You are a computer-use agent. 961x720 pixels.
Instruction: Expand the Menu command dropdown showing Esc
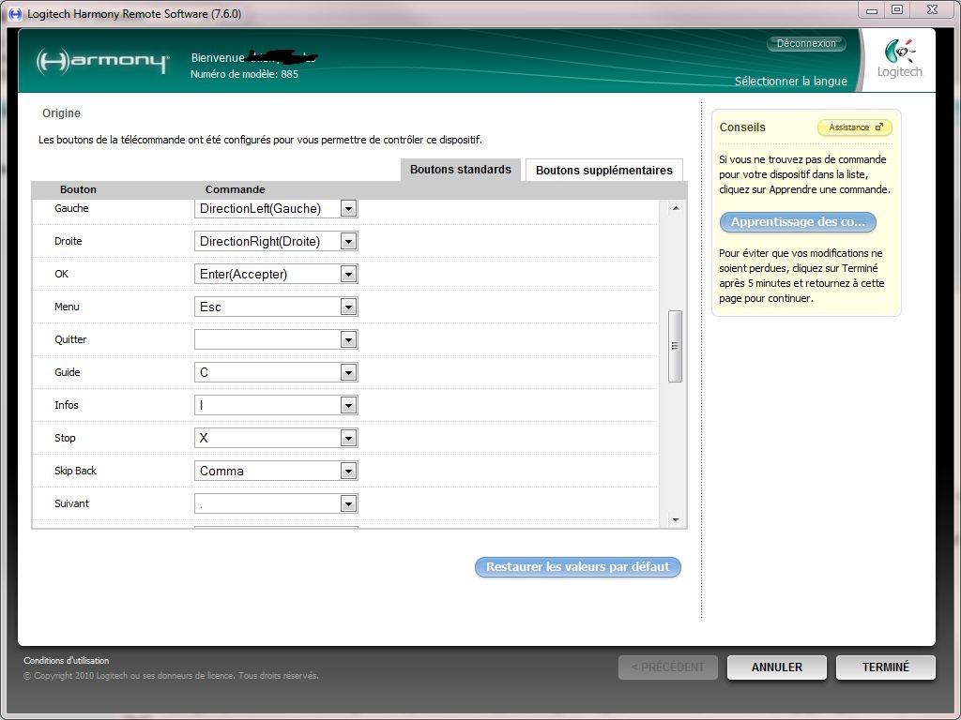click(348, 307)
